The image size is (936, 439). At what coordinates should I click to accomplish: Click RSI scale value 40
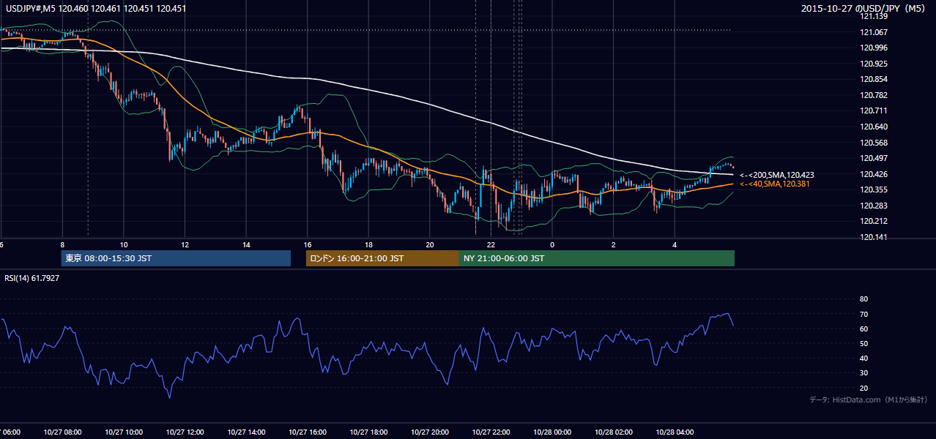(x=863, y=358)
